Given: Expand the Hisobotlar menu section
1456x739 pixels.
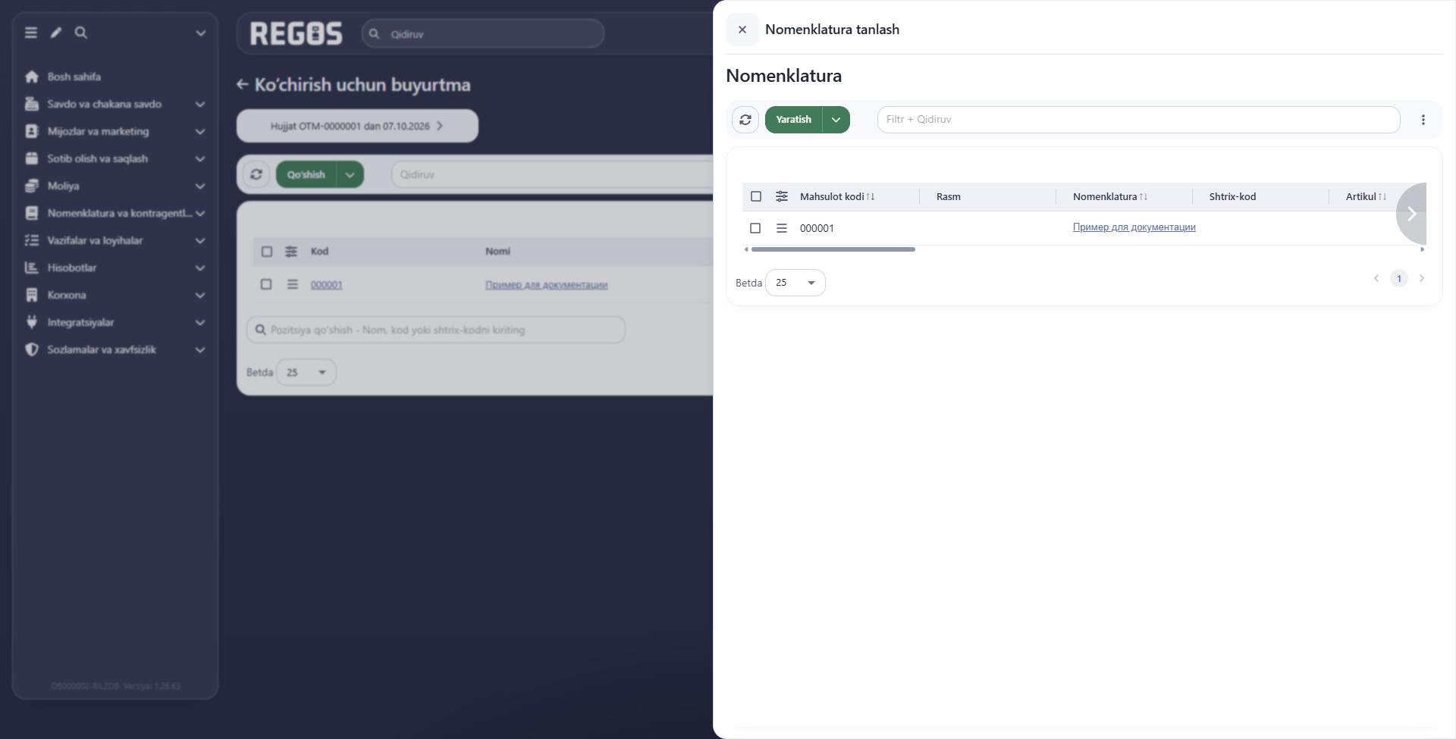Looking at the screenshot, I should pos(115,268).
